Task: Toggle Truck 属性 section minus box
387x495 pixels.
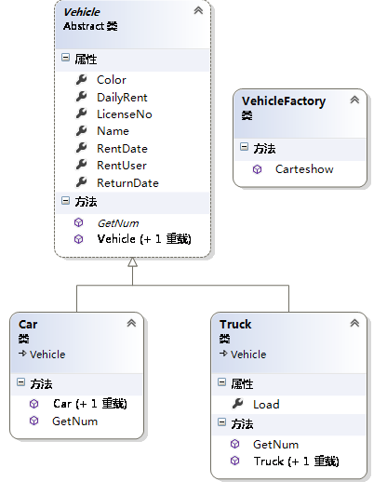Action: [x=222, y=382]
